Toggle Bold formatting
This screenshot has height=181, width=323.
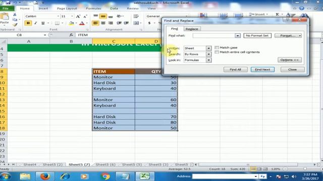[28, 23]
